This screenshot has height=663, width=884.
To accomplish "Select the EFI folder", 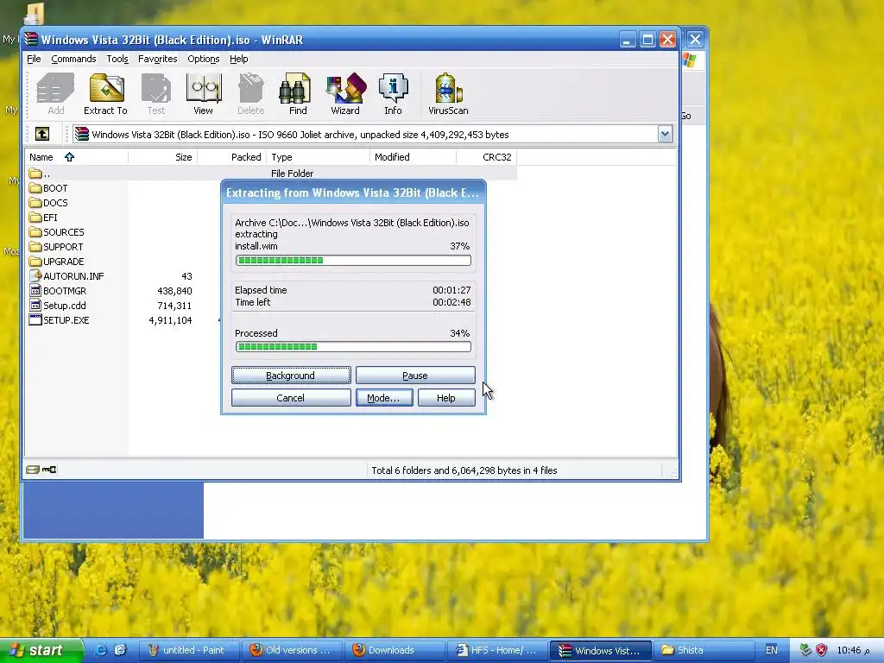I will (43, 218).
